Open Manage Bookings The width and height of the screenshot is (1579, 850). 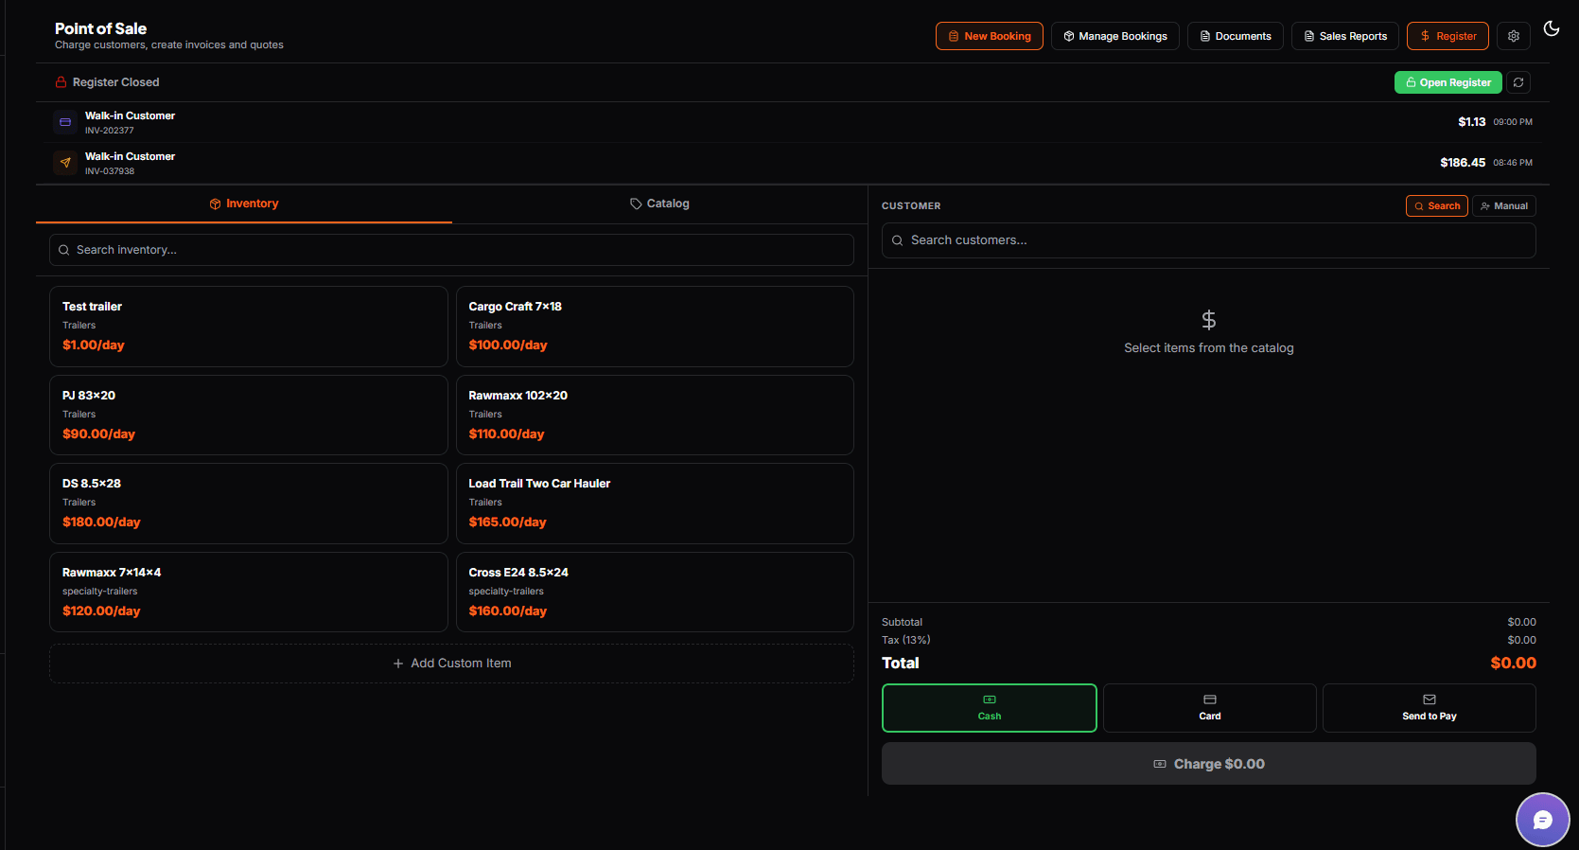1114,36
